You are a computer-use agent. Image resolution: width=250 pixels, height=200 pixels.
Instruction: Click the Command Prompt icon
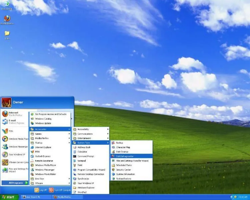coord(75,156)
